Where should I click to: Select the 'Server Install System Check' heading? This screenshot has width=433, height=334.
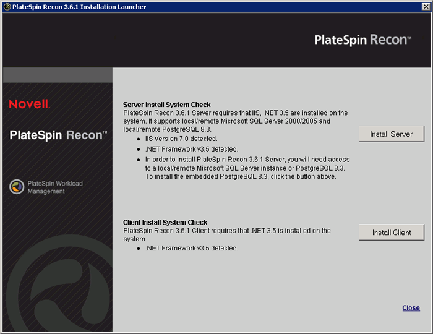tap(167, 105)
